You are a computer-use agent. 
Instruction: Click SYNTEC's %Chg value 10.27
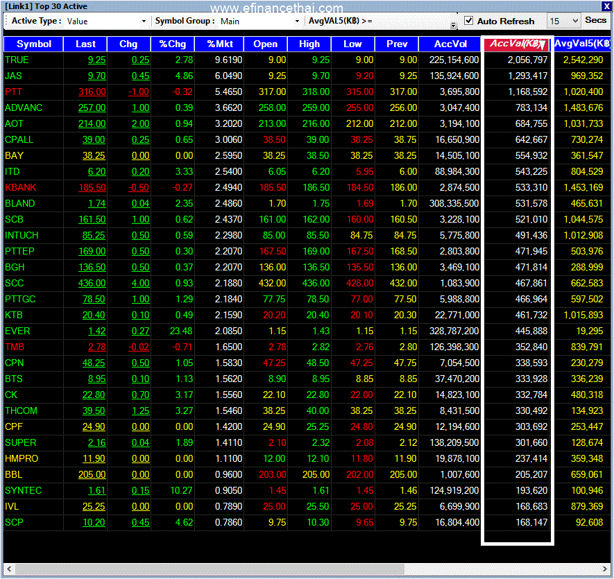pos(181,490)
